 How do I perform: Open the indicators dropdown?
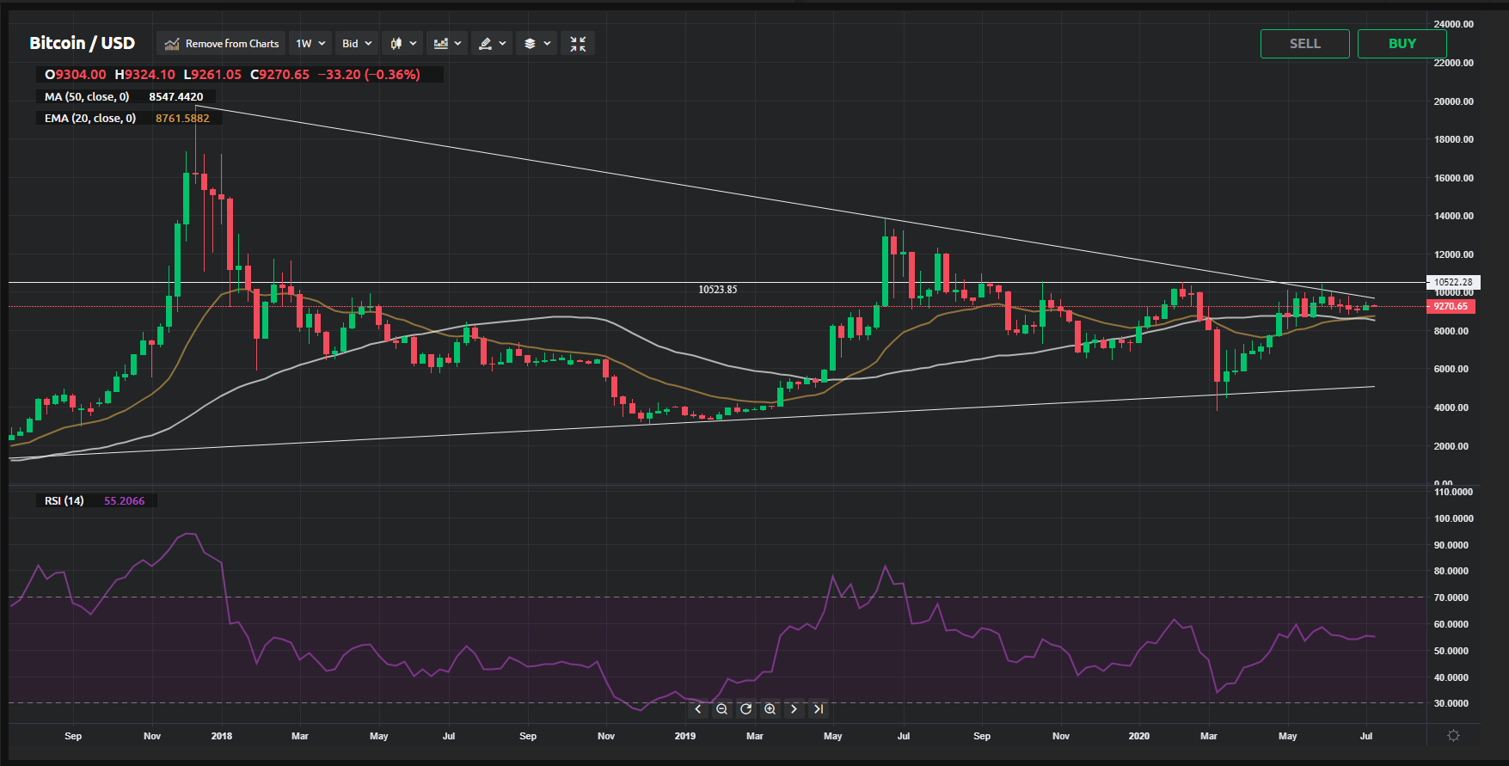click(447, 44)
